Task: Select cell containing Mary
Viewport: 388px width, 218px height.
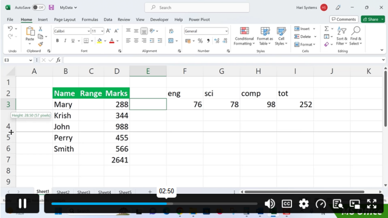Action: (x=66, y=104)
